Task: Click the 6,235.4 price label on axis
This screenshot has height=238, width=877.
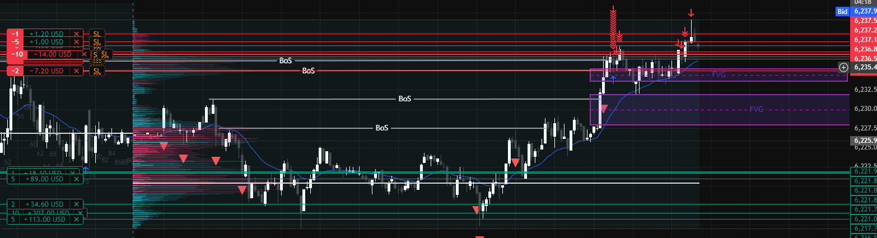Action: tap(865, 67)
